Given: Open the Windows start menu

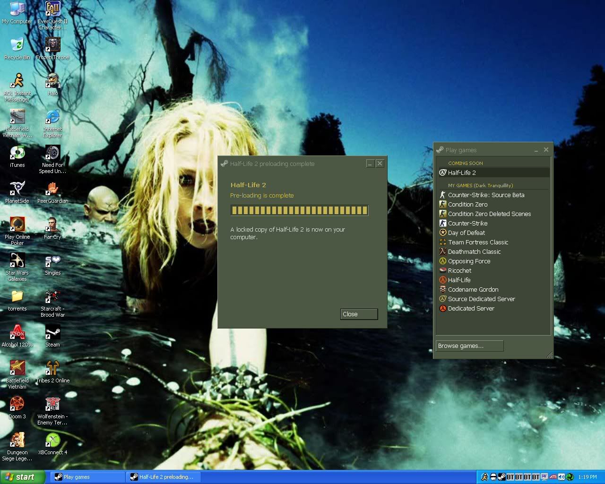Looking at the screenshot, I should [23, 477].
